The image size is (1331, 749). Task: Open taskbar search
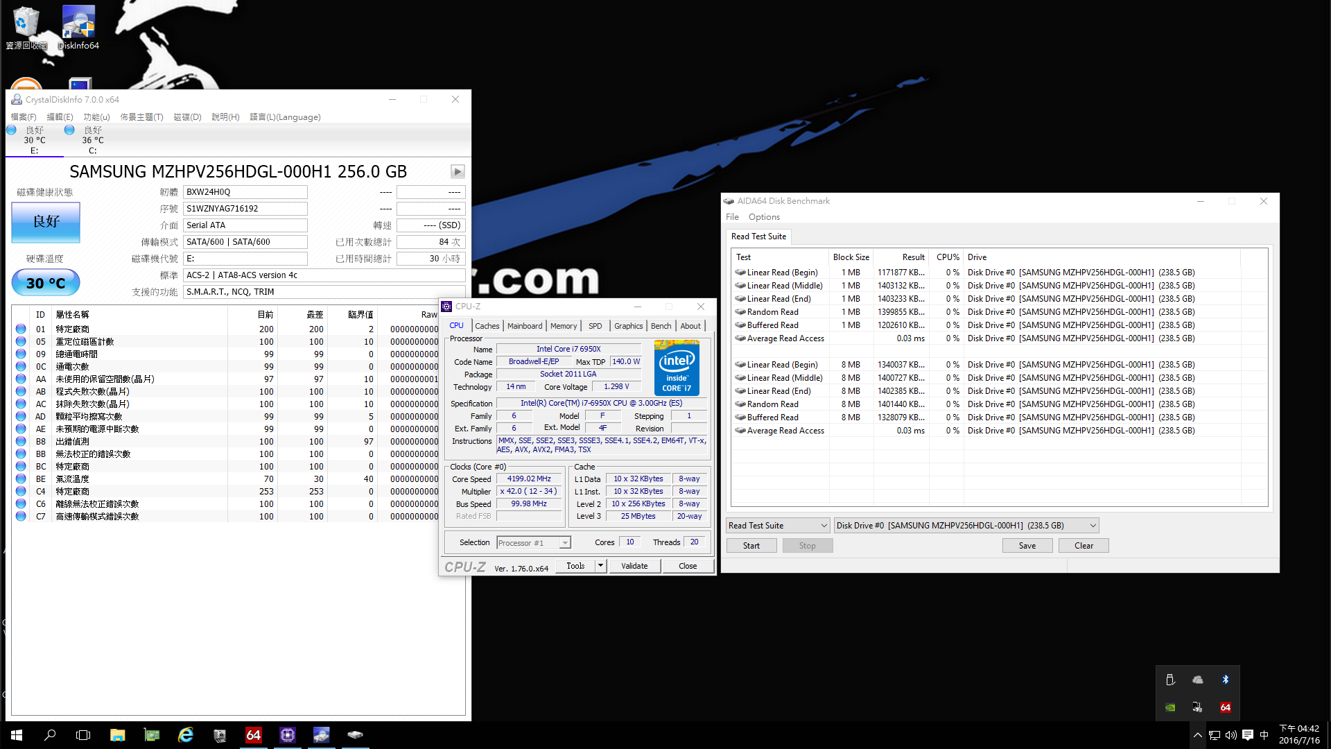coord(50,735)
